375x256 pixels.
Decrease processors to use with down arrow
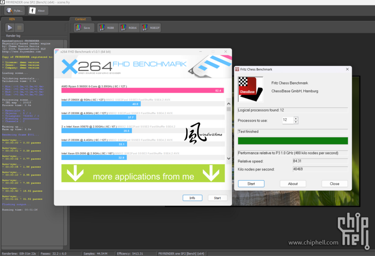click(x=296, y=122)
